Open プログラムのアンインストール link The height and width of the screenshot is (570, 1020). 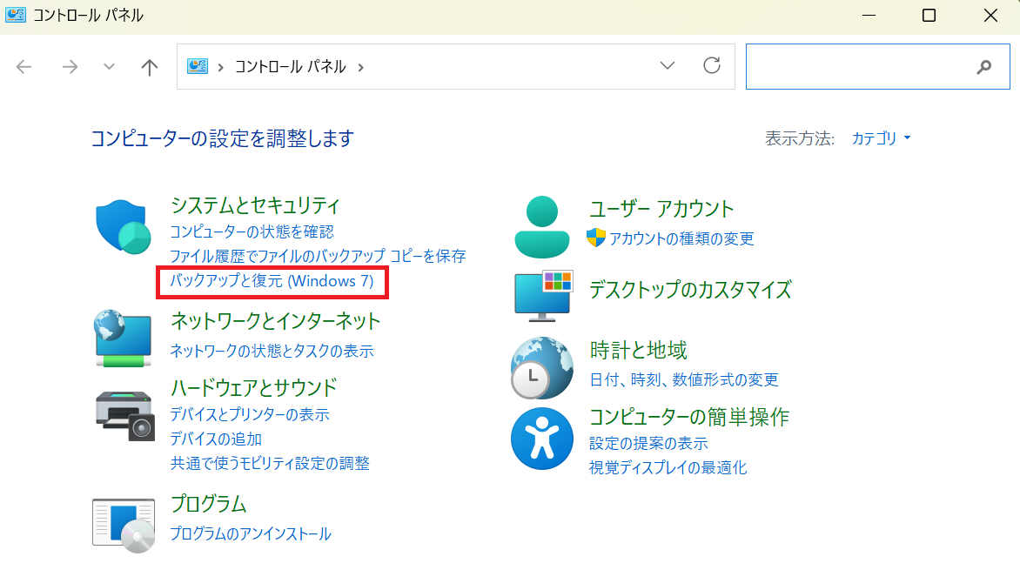[x=251, y=533]
